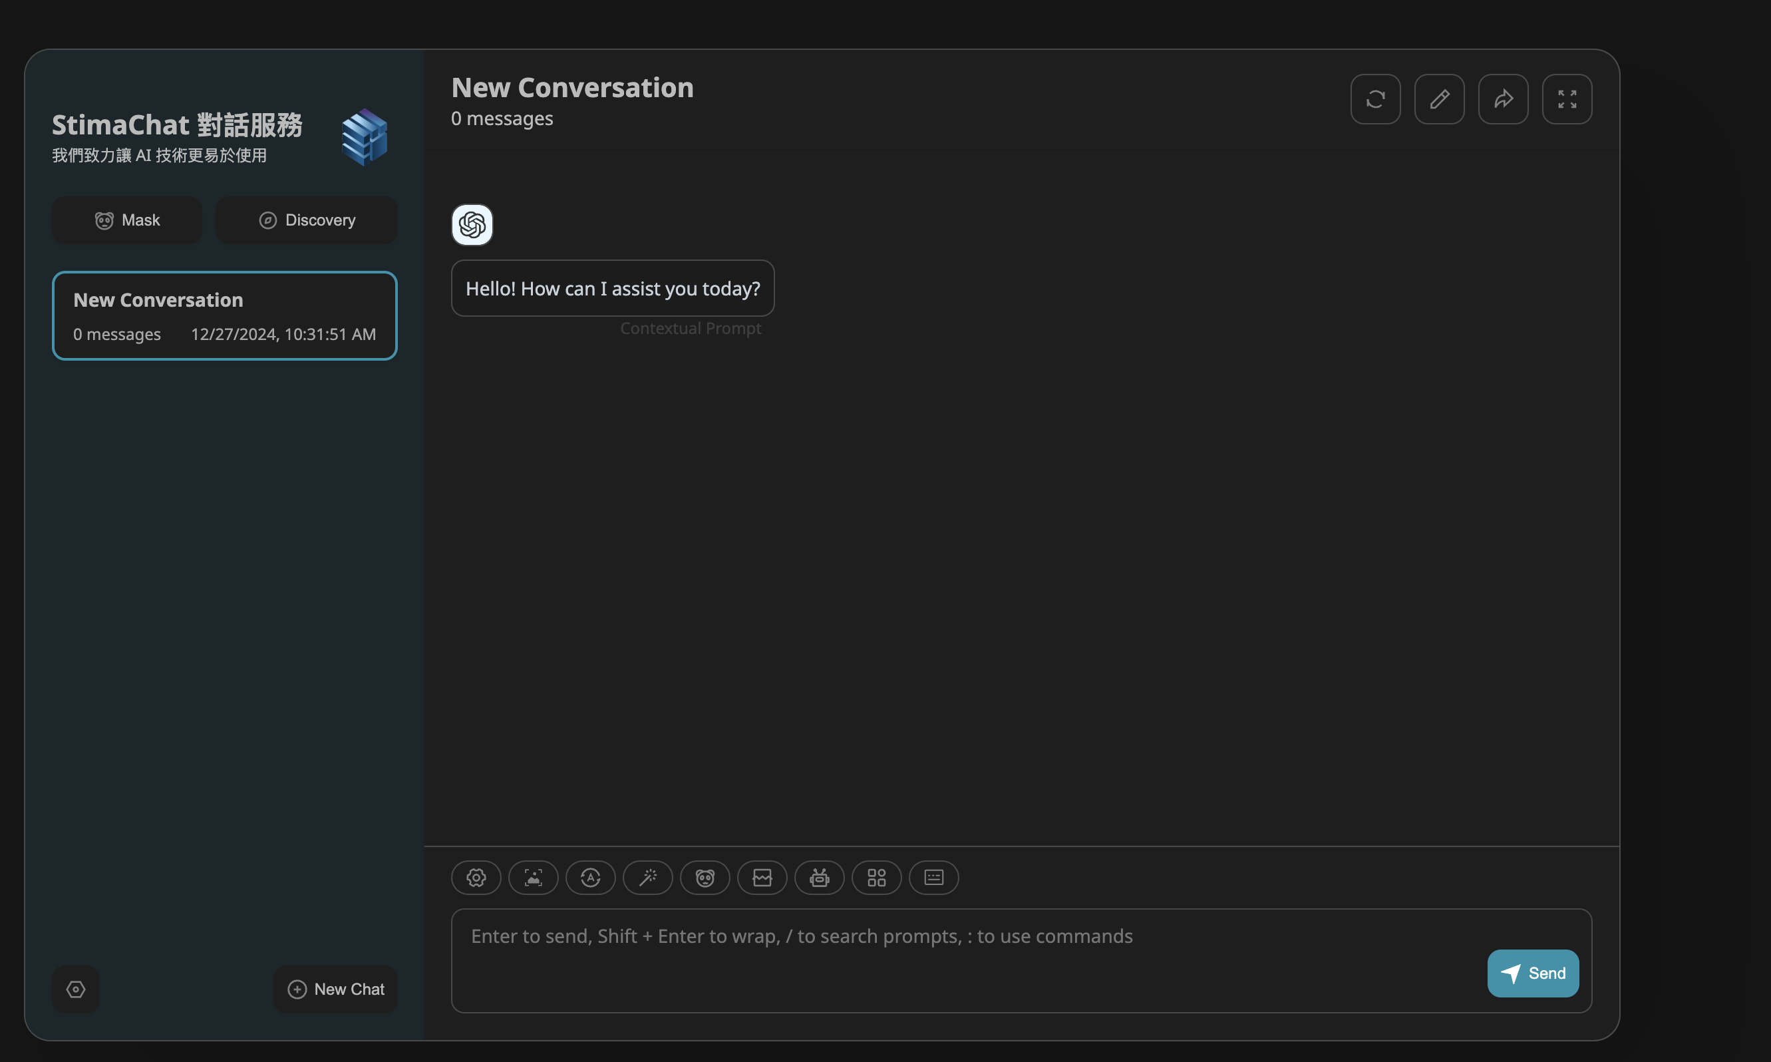The image size is (1771, 1062).
Task: Click the panda mask icon in chat toolbar
Action: click(705, 878)
